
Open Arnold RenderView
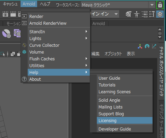point(59,23)
